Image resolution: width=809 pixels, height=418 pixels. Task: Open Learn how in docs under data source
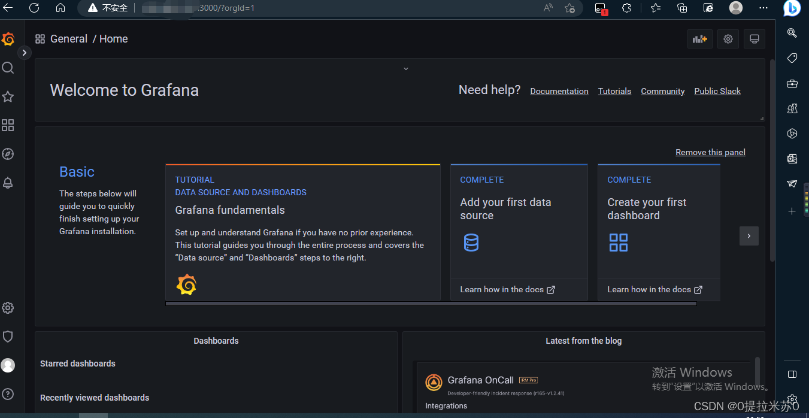click(507, 289)
